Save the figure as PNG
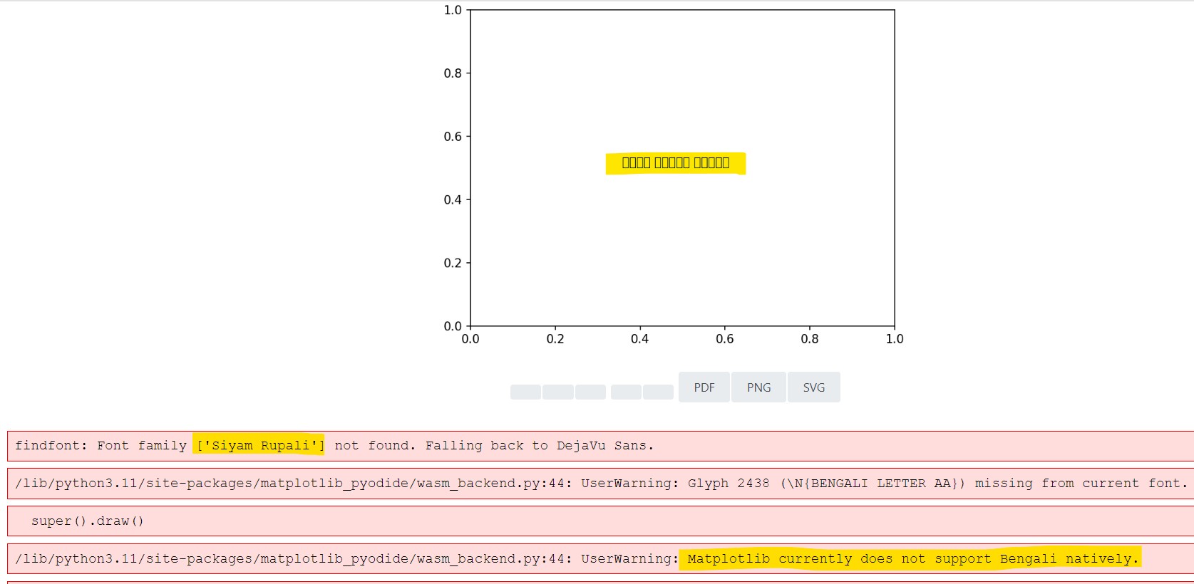This screenshot has height=584, width=1194. tap(758, 387)
